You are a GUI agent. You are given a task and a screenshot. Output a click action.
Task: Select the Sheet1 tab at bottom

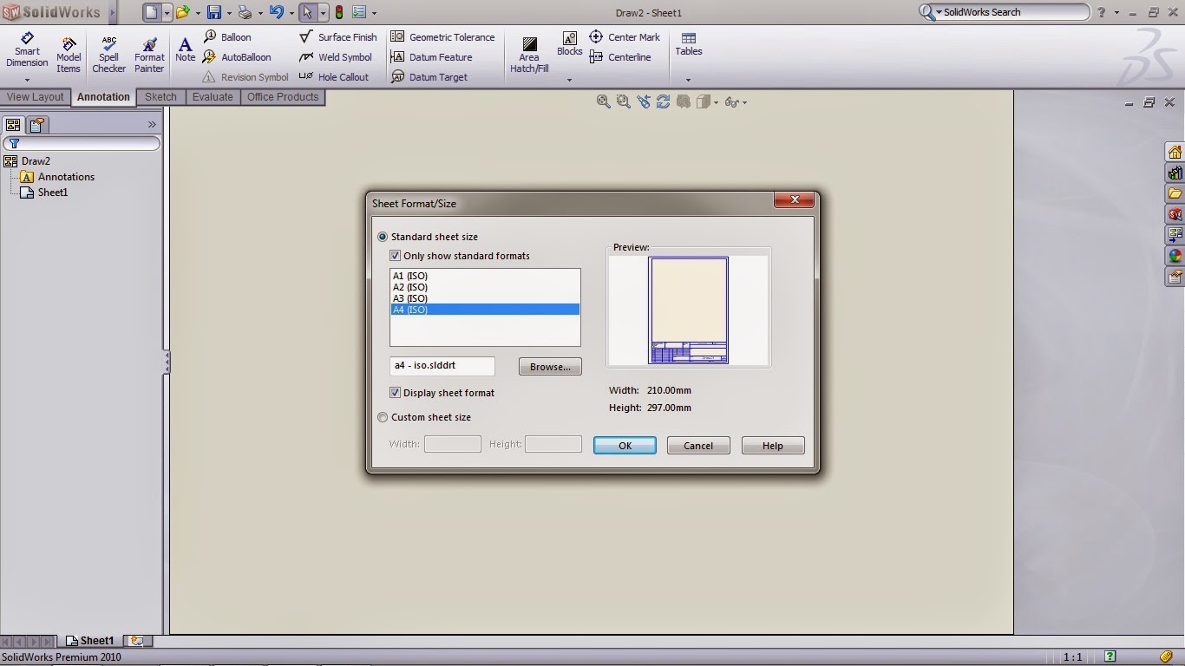point(90,641)
